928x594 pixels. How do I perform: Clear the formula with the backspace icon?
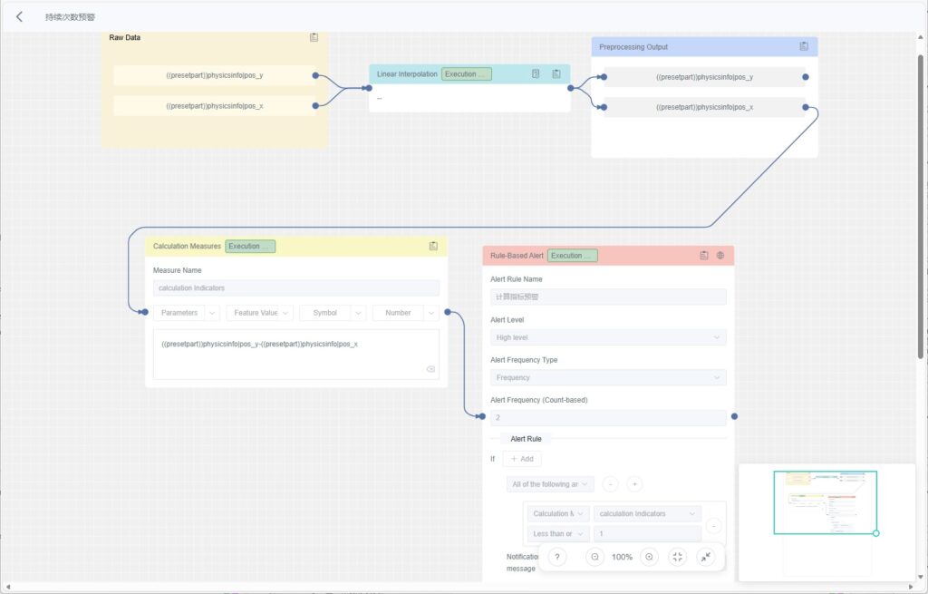click(430, 369)
